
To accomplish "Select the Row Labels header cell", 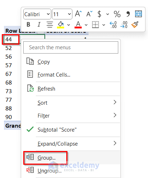I will pos(13,31).
